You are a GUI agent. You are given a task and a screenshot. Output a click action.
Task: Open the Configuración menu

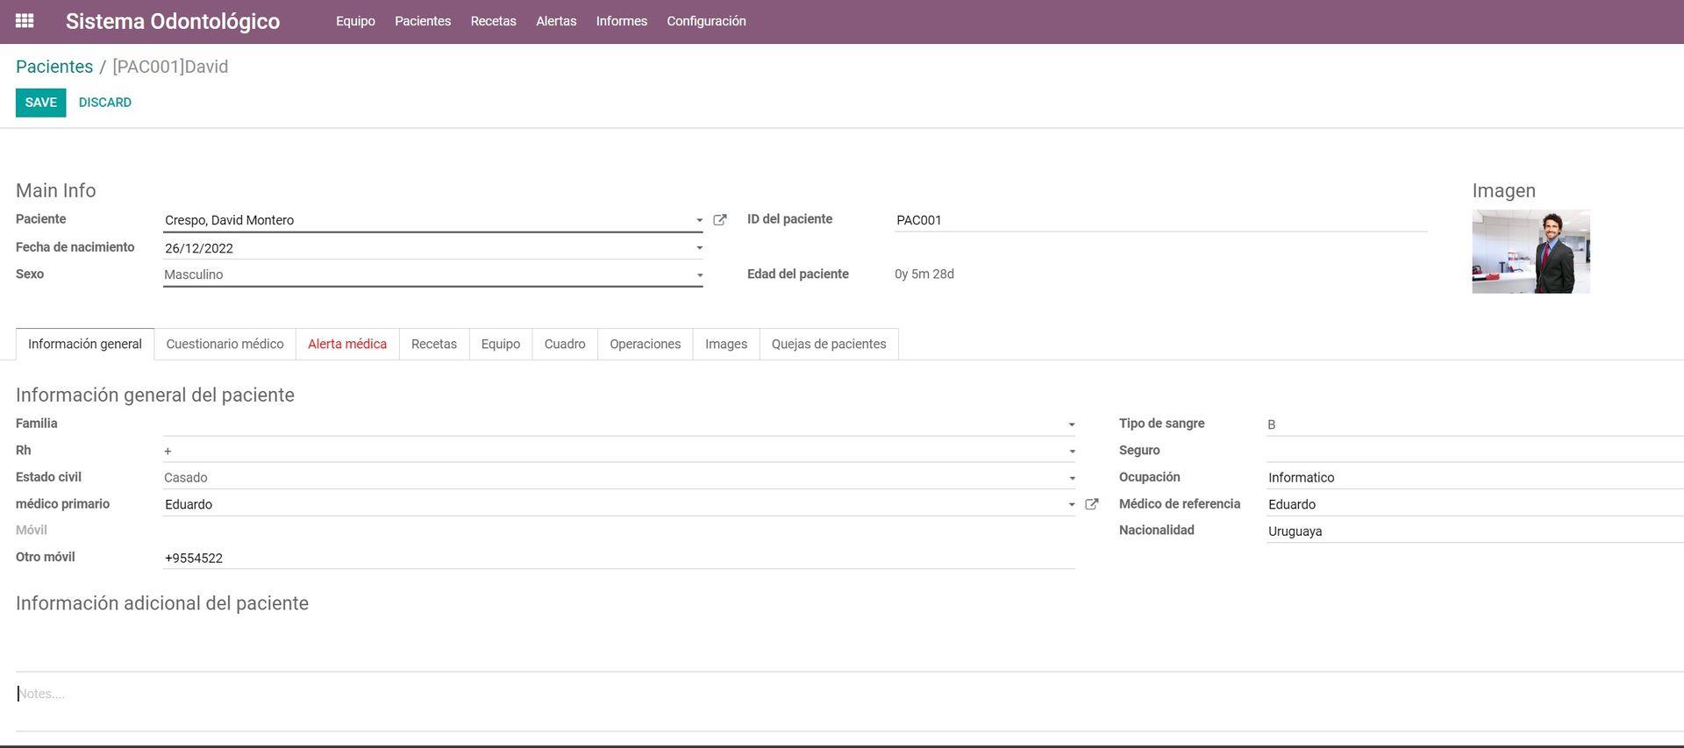[x=706, y=21]
